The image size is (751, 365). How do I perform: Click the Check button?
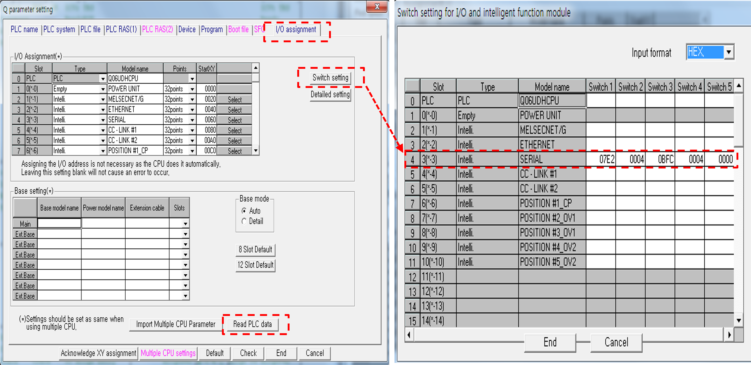(x=248, y=353)
